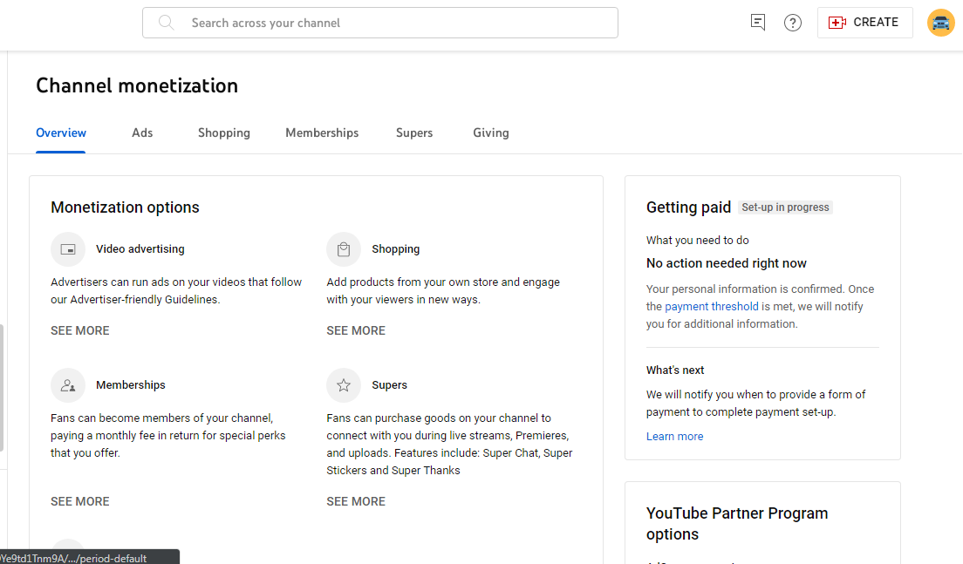The image size is (963, 564).
Task: Click the Channel monetization page title
Action: pos(137,86)
